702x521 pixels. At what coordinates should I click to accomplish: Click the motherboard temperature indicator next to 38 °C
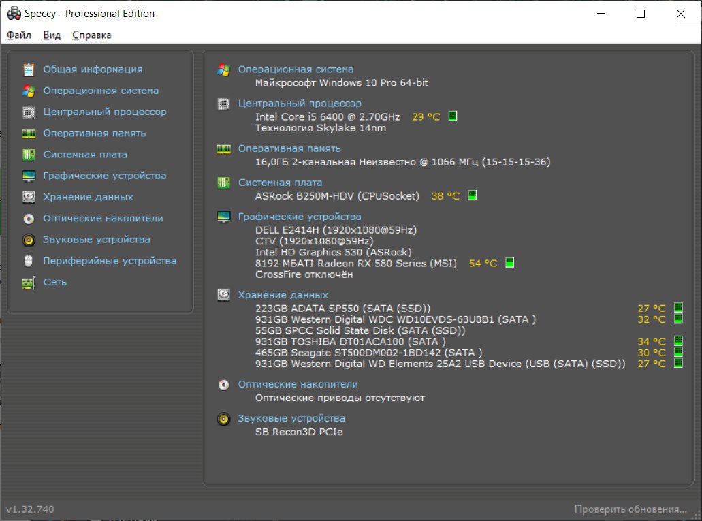click(x=472, y=195)
